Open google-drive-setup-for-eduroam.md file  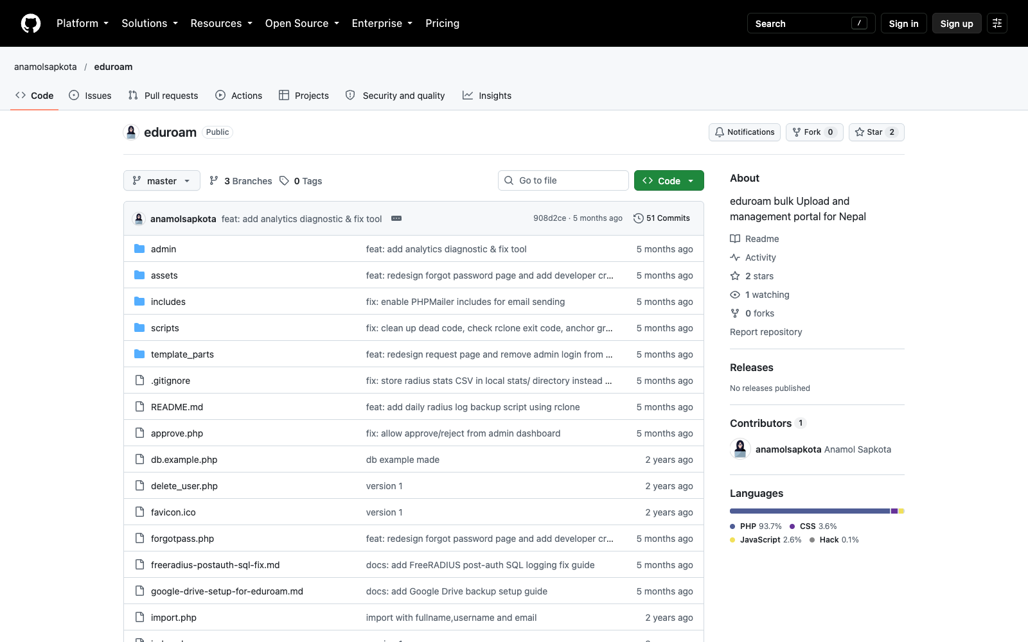coord(227,591)
